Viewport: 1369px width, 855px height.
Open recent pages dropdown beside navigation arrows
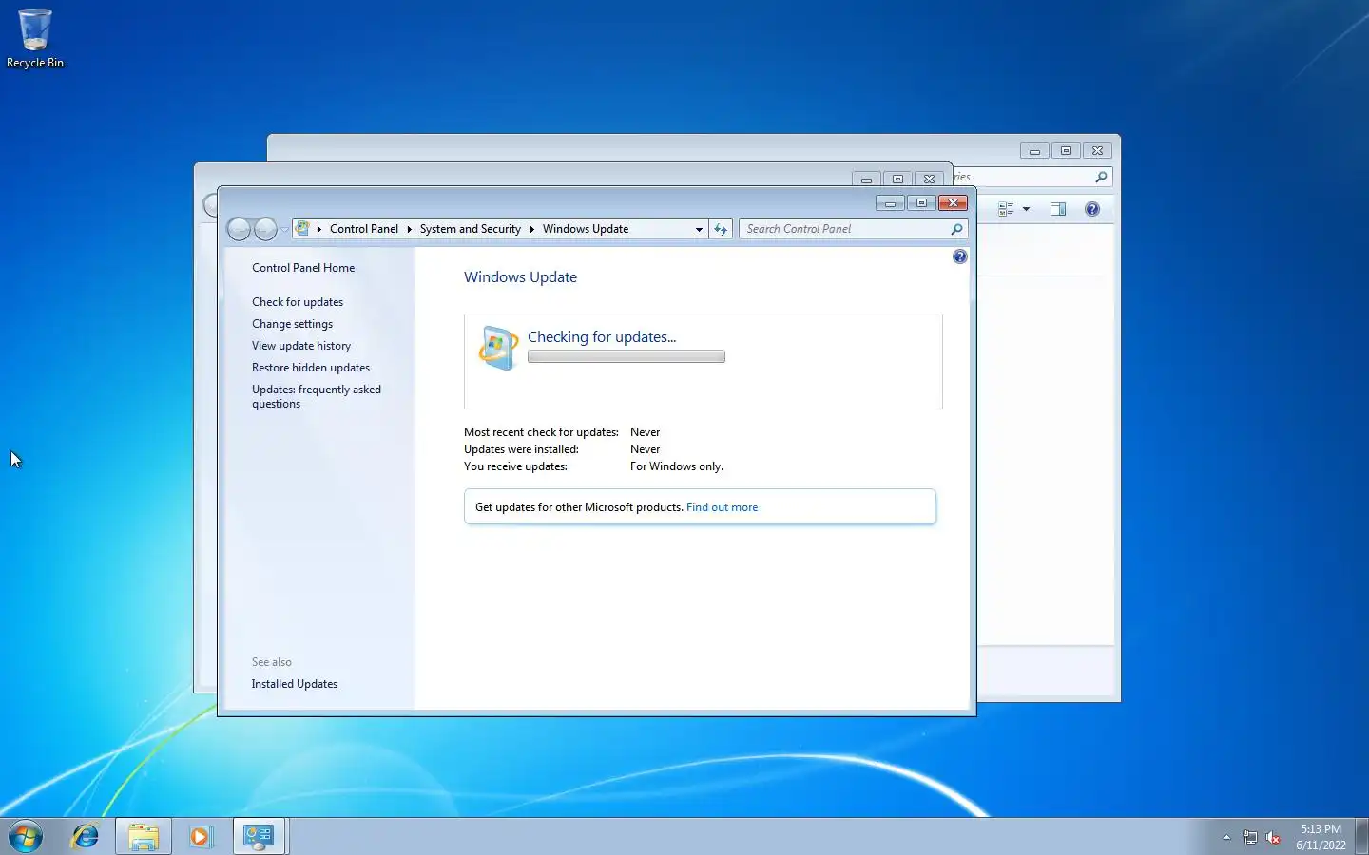point(284,229)
